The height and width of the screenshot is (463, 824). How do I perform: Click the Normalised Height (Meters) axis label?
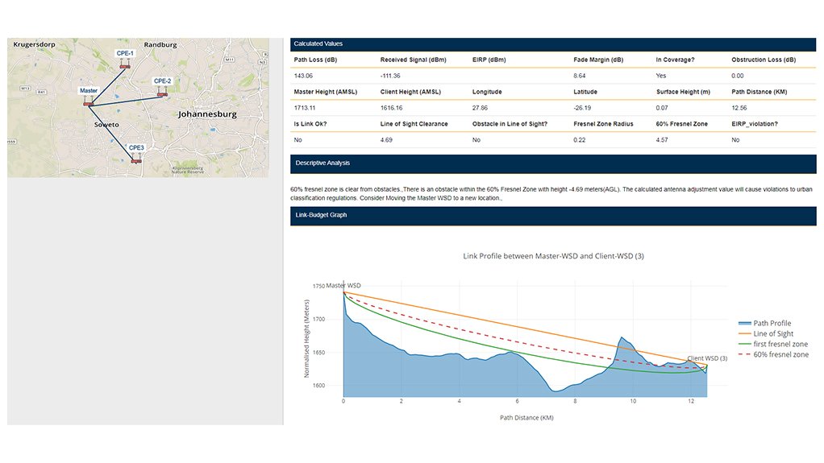(x=306, y=338)
